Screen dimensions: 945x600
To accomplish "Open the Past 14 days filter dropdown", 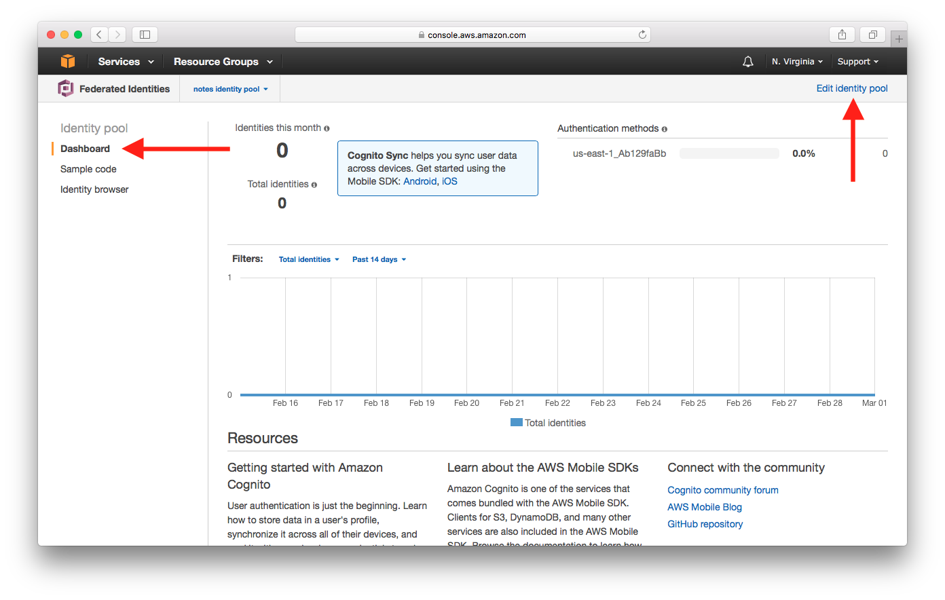I will tap(379, 259).
